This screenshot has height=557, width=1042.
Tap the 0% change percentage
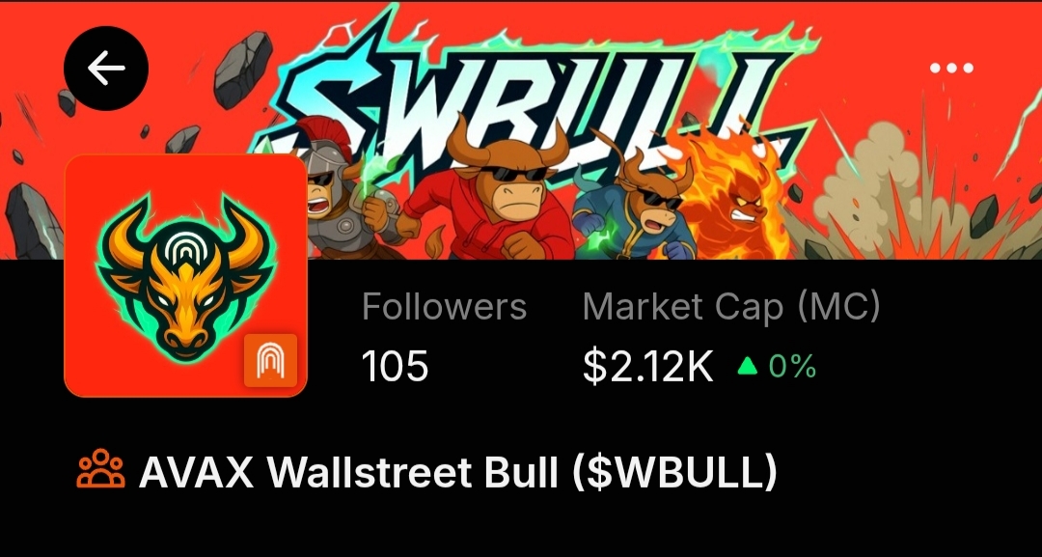click(x=792, y=366)
